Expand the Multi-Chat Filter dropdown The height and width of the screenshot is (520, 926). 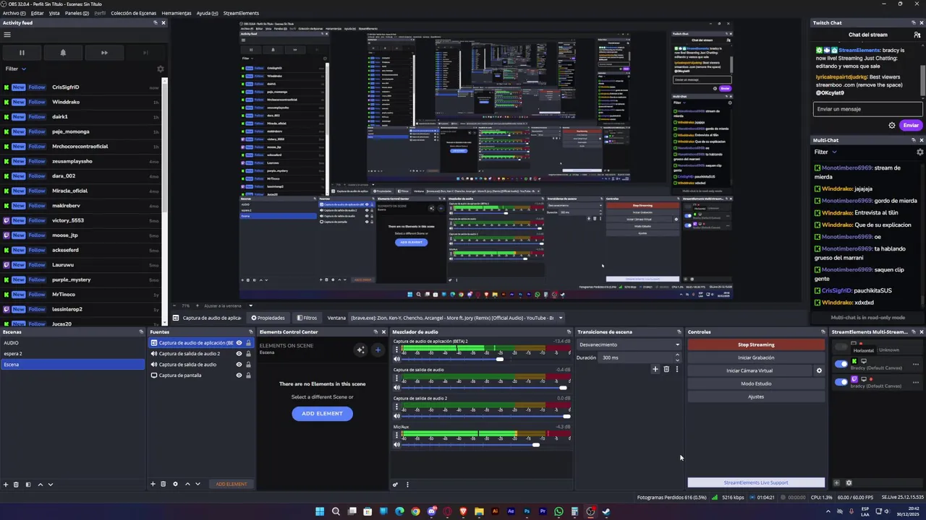tap(825, 152)
